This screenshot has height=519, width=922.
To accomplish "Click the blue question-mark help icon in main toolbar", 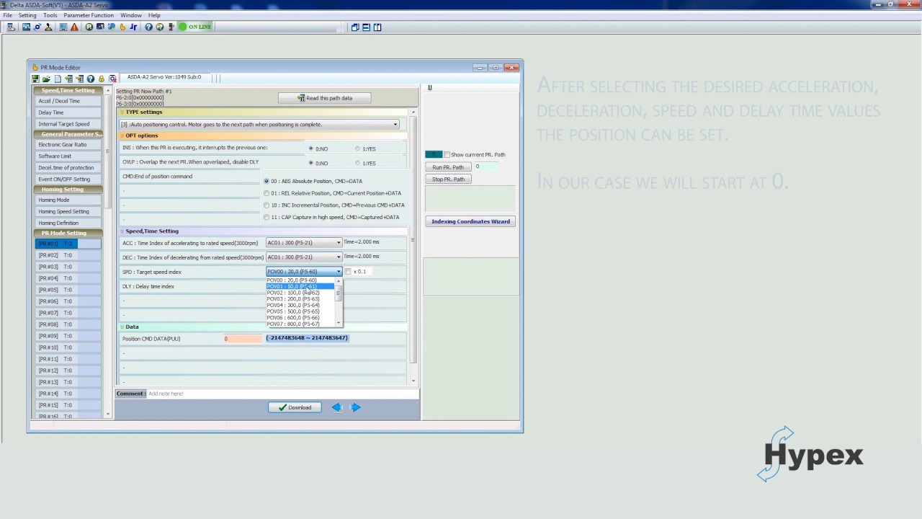I will click(148, 27).
